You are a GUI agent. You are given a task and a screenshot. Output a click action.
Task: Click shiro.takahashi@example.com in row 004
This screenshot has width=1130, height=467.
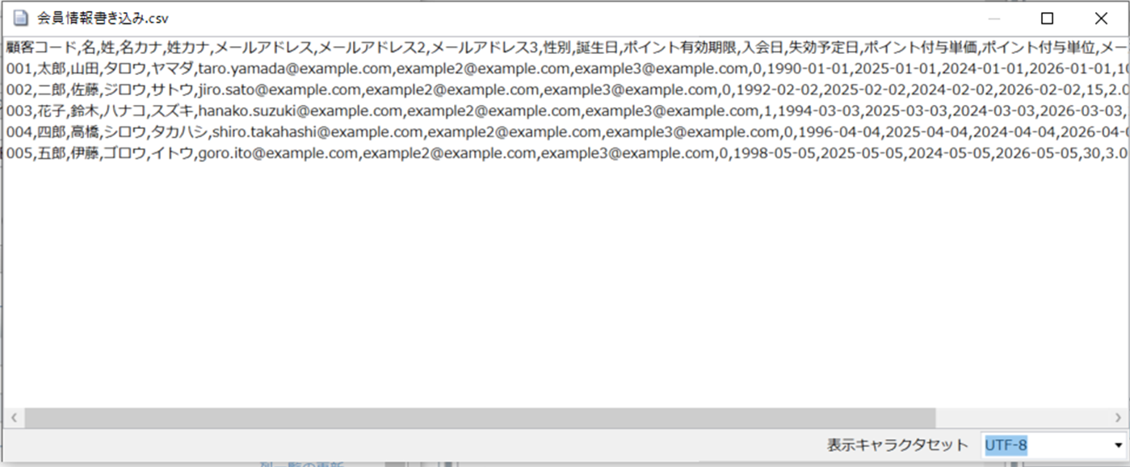pyautogui.click(x=317, y=131)
